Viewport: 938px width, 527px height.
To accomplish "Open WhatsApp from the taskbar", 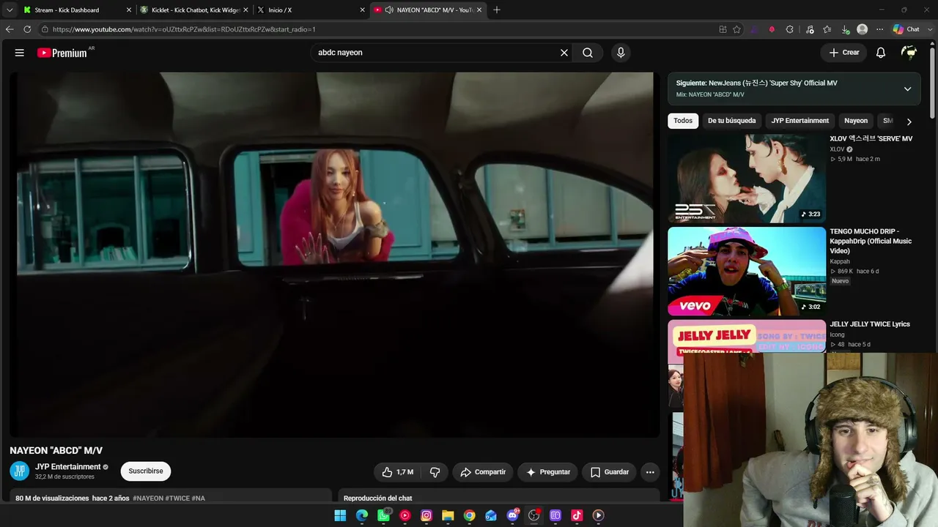I will (x=383, y=515).
